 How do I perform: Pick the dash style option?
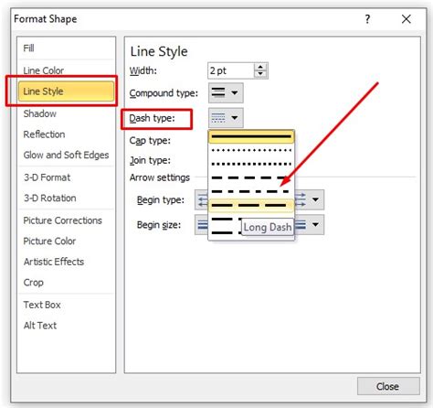251,177
